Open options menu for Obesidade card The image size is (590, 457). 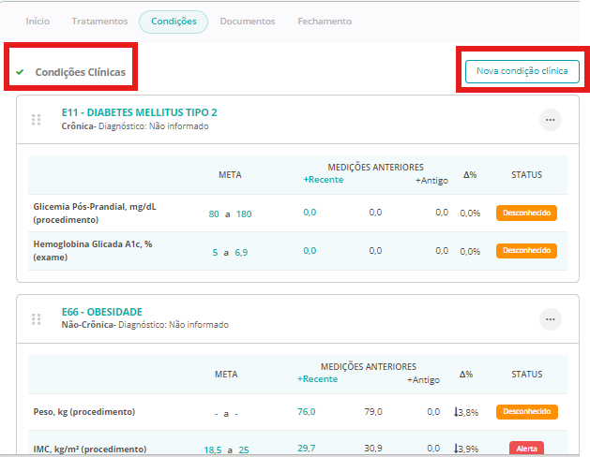coord(550,318)
